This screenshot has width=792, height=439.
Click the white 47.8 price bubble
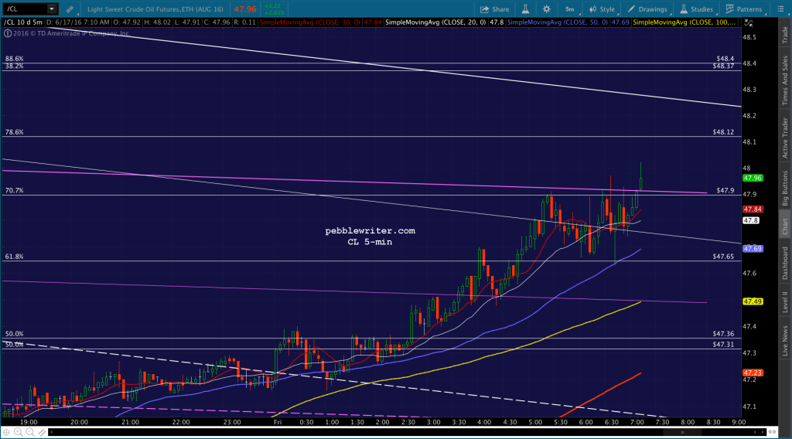750,220
